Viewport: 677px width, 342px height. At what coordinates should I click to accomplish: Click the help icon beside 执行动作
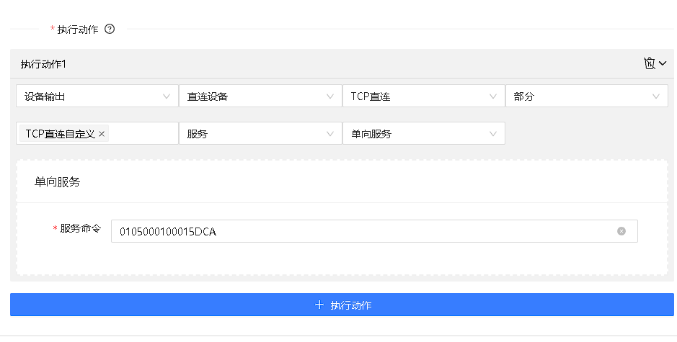[x=110, y=30]
